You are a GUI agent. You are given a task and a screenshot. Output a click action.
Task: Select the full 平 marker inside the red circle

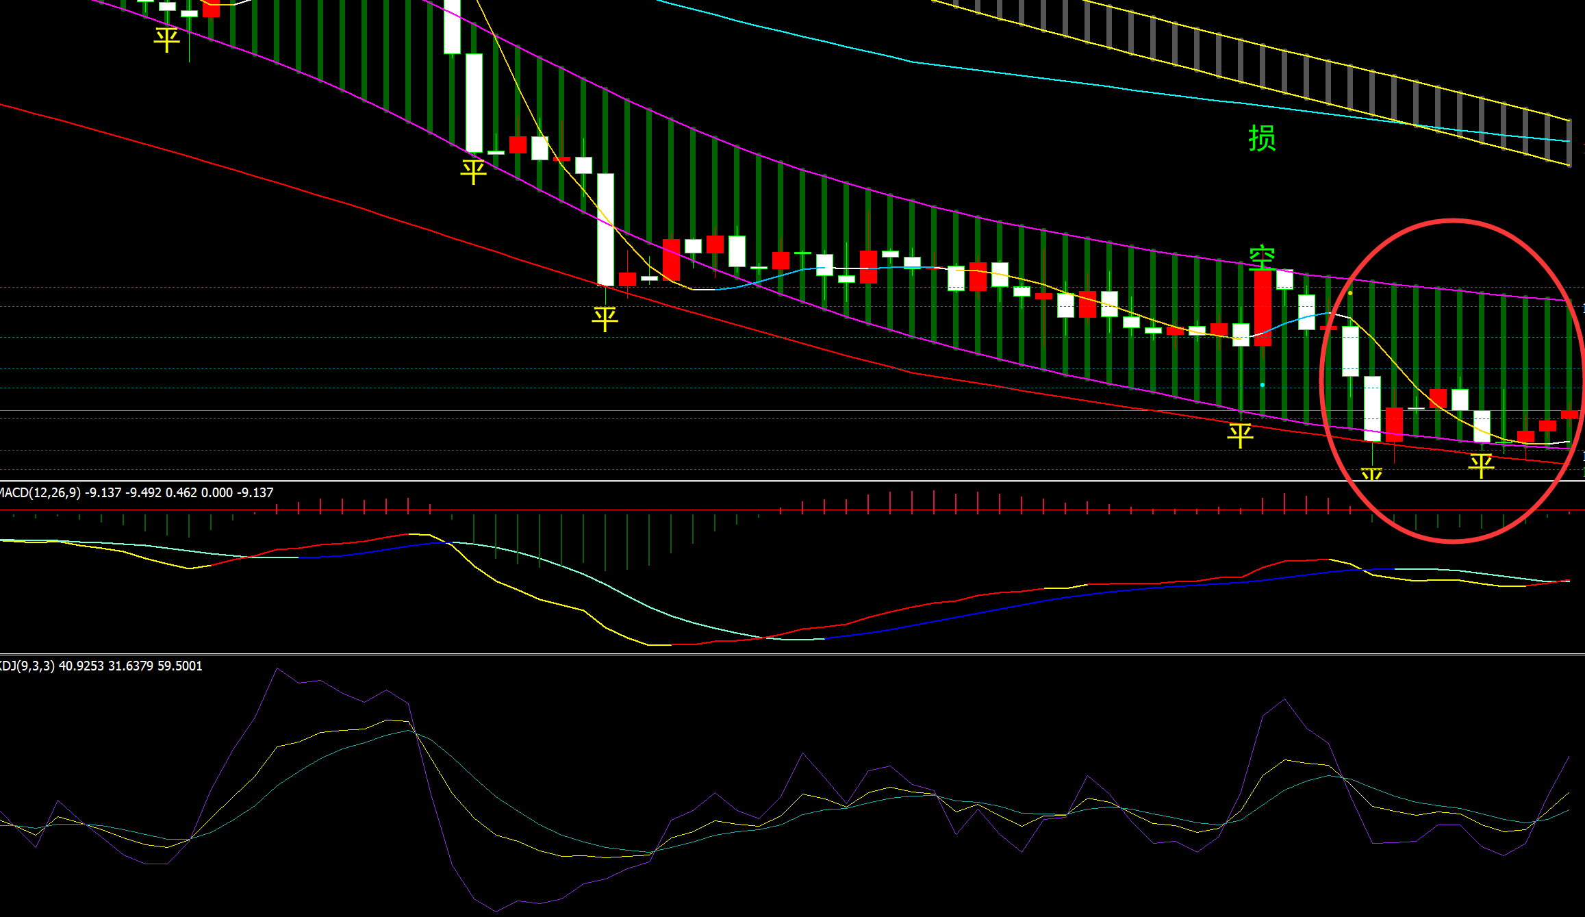pos(1481,466)
